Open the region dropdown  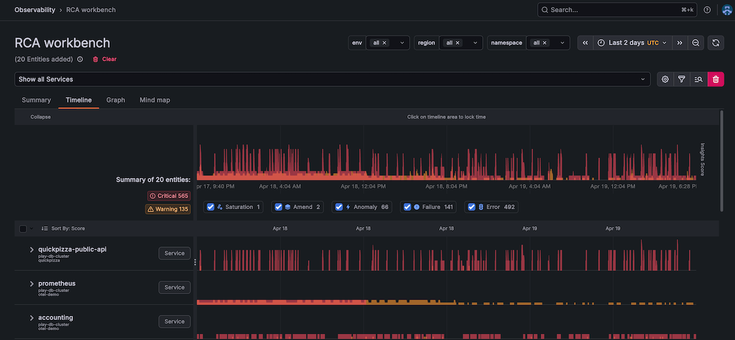tap(475, 43)
